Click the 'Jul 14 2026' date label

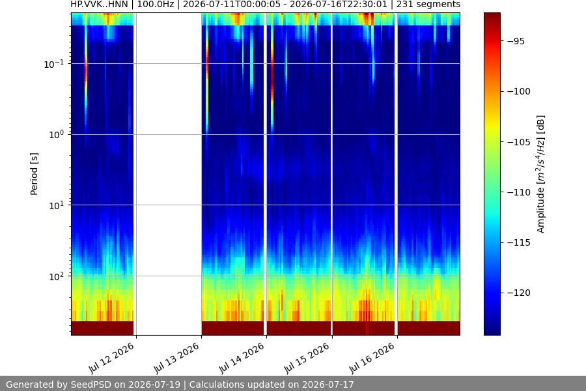pyautogui.click(x=242, y=358)
